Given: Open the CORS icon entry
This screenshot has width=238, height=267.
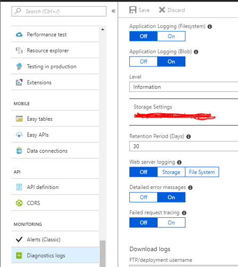Looking at the screenshot, I should pyautogui.click(x=19, y=203).
